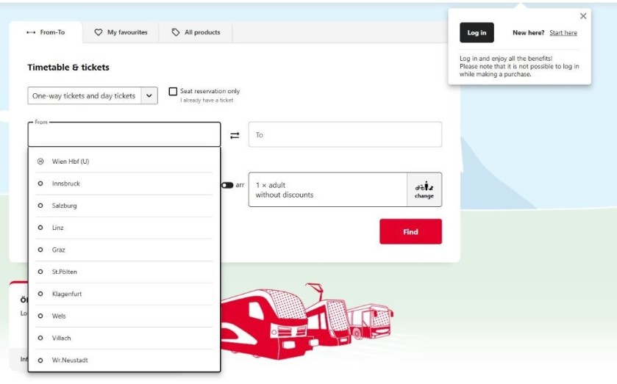Switch to the From-To tab

tap(46, 32)
